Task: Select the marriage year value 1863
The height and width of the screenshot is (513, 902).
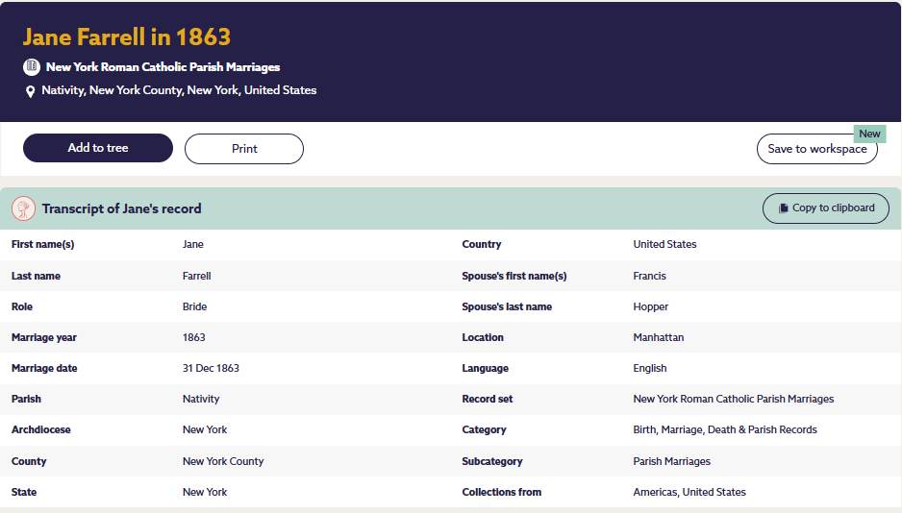Action: [x=194, y=337]
